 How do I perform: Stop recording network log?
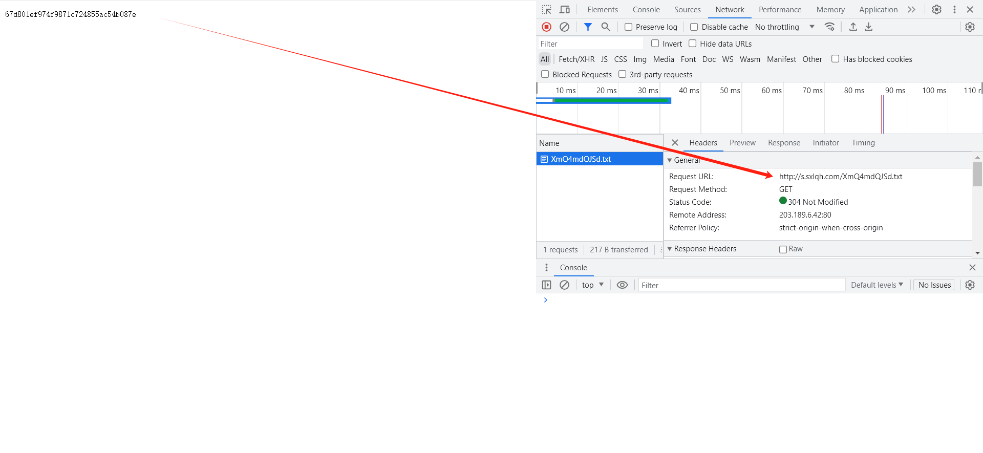[x=547, y=27]
